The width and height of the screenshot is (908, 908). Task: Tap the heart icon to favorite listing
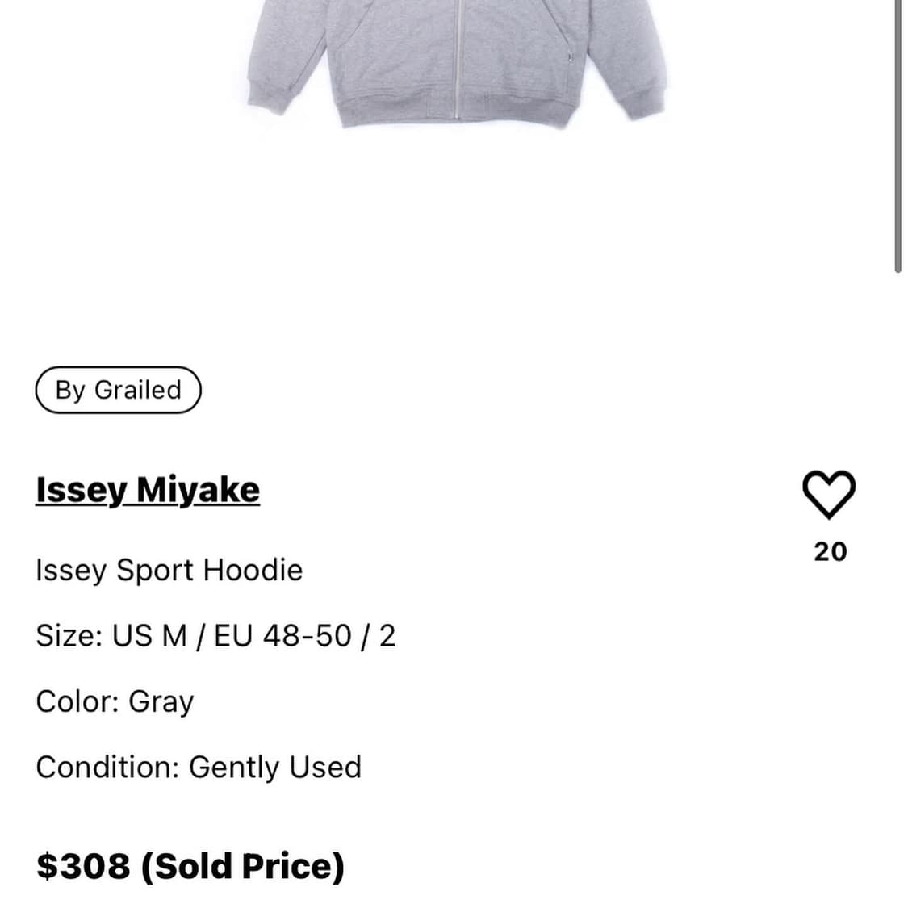pos(829,494)
